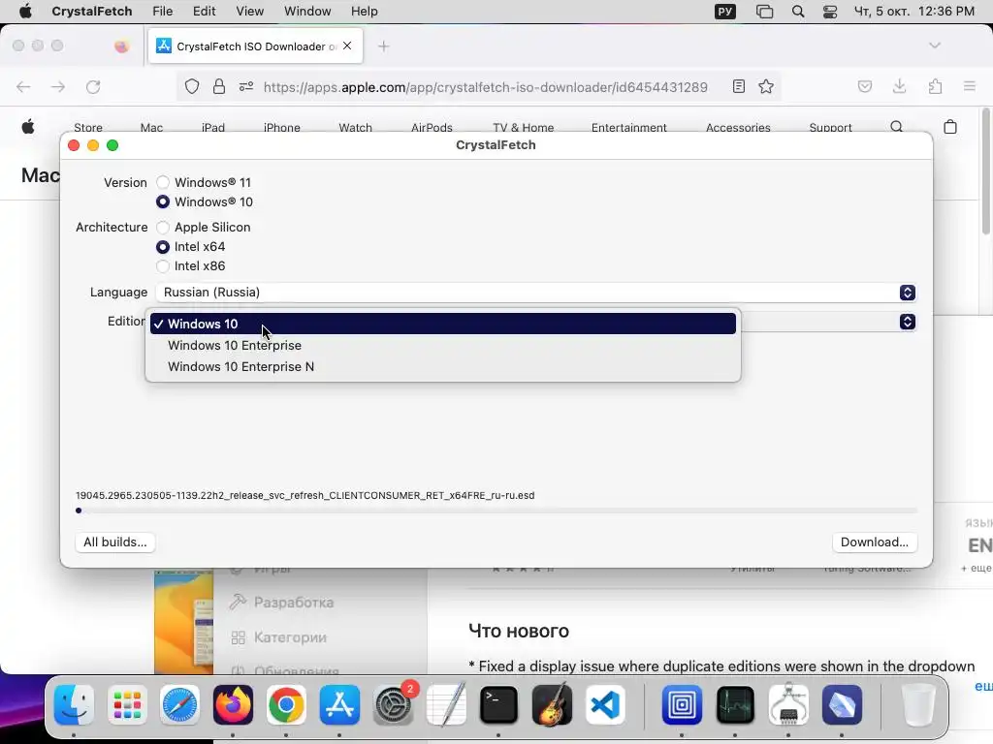Open Support link in Apple site nav

(x=830, y=127)
